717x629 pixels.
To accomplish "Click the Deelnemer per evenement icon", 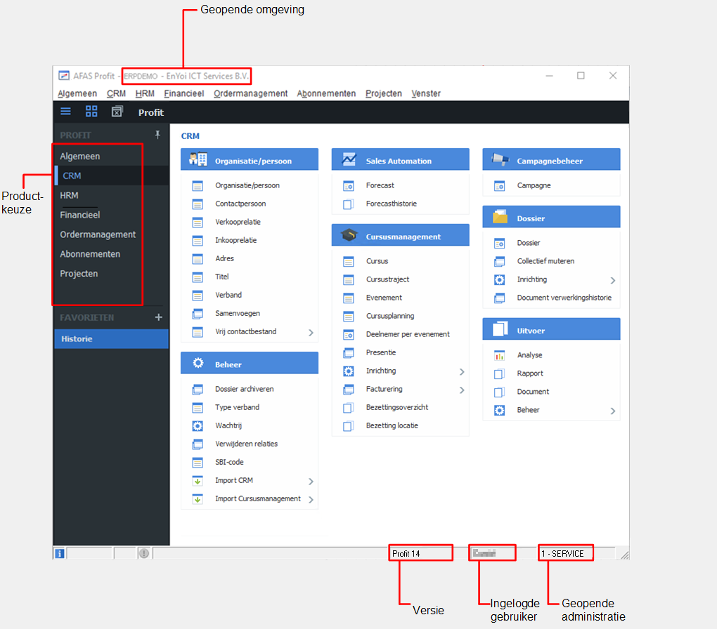I will 349,335.
